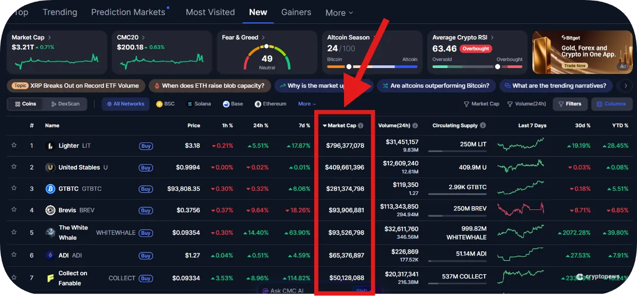Open 'What are the trending narratives?' topic
This screenshot has width=637, height=296.
[x=556, y=86]
